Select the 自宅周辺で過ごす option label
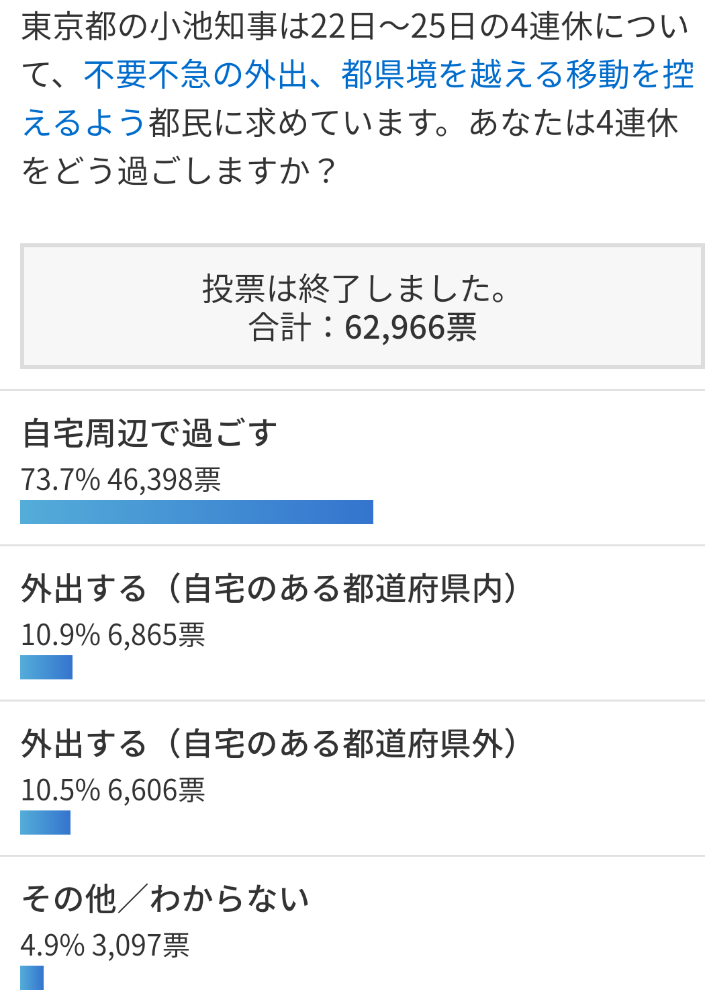This screenshot has width=705, height=1008. (149, 433)
